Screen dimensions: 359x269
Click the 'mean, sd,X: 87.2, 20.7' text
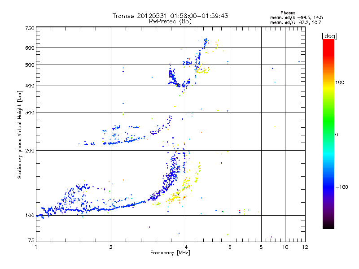296,22
